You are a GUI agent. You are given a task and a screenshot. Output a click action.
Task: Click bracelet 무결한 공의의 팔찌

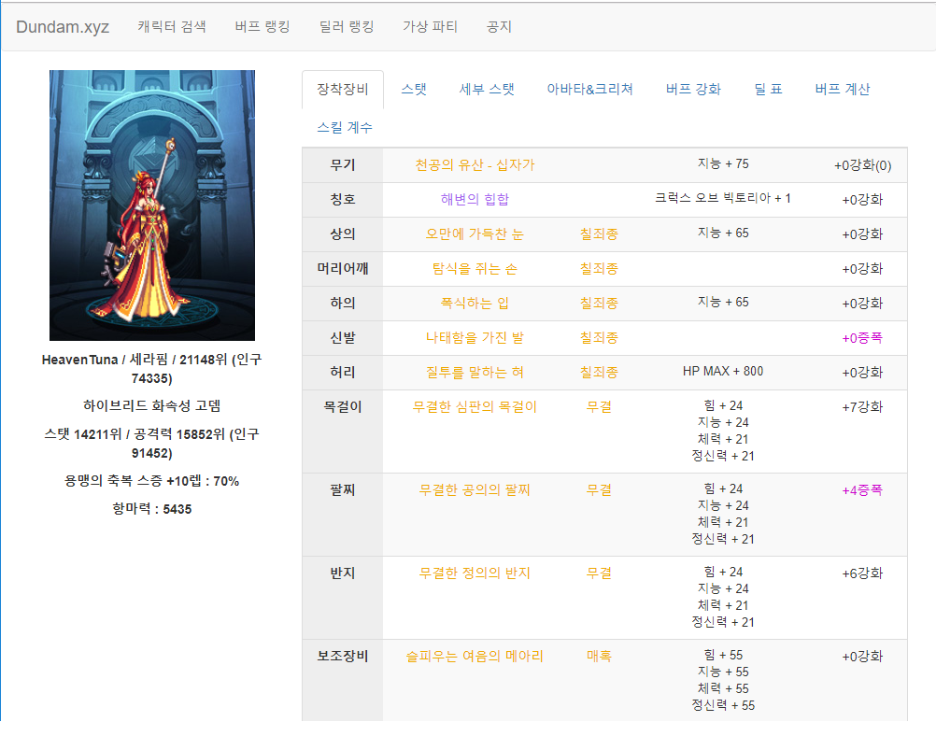tap(475, 490)
